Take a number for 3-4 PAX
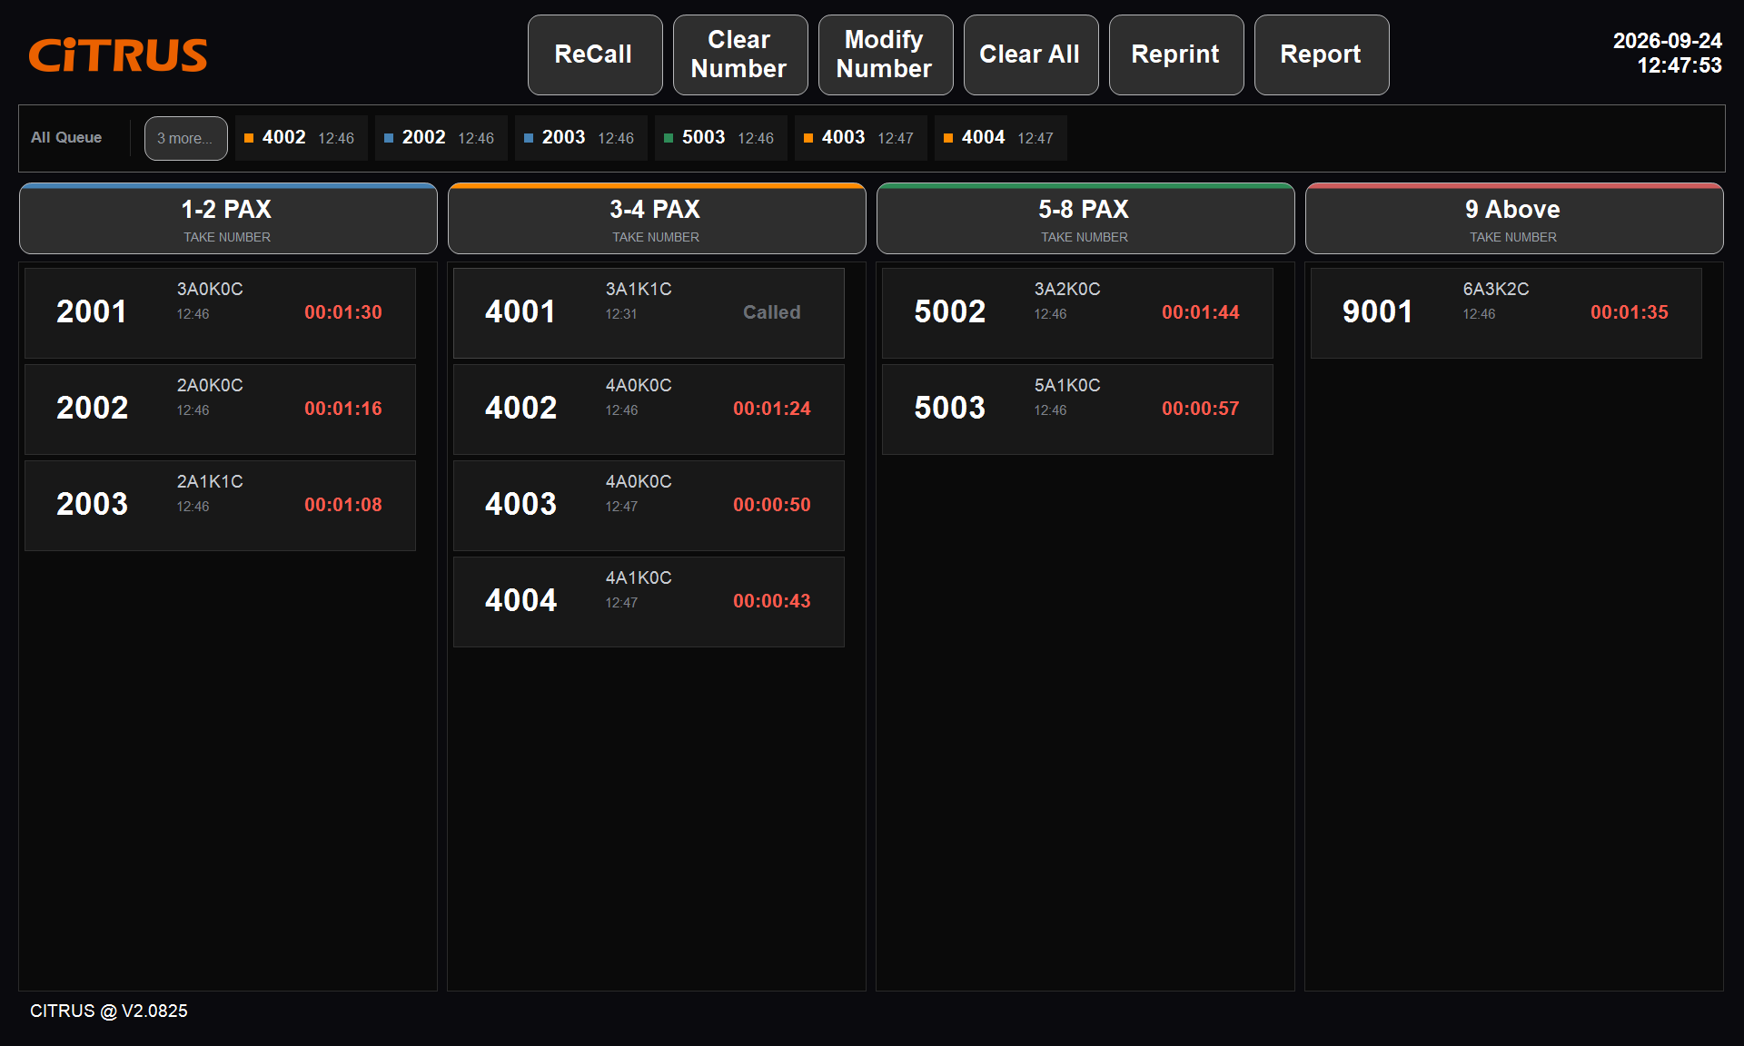The width and height of the screenshot is (1744, 1046). point(657,219)
